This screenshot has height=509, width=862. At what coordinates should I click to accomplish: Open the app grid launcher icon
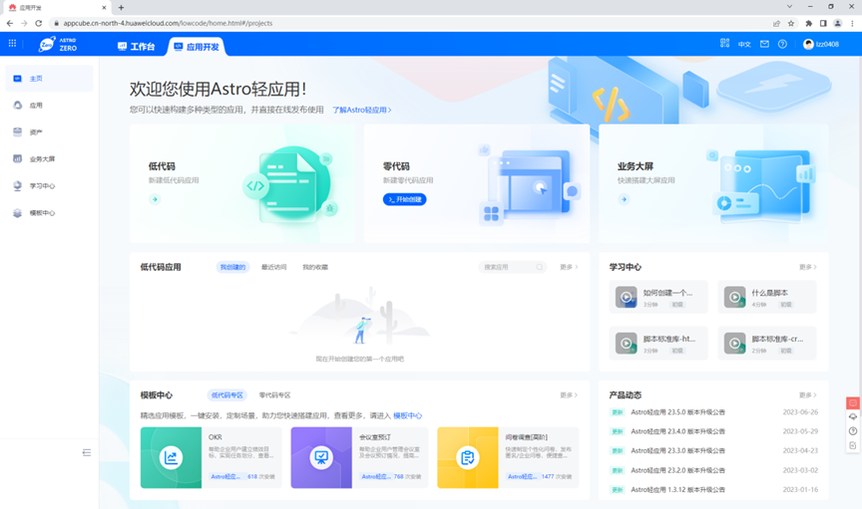[12, 44]
